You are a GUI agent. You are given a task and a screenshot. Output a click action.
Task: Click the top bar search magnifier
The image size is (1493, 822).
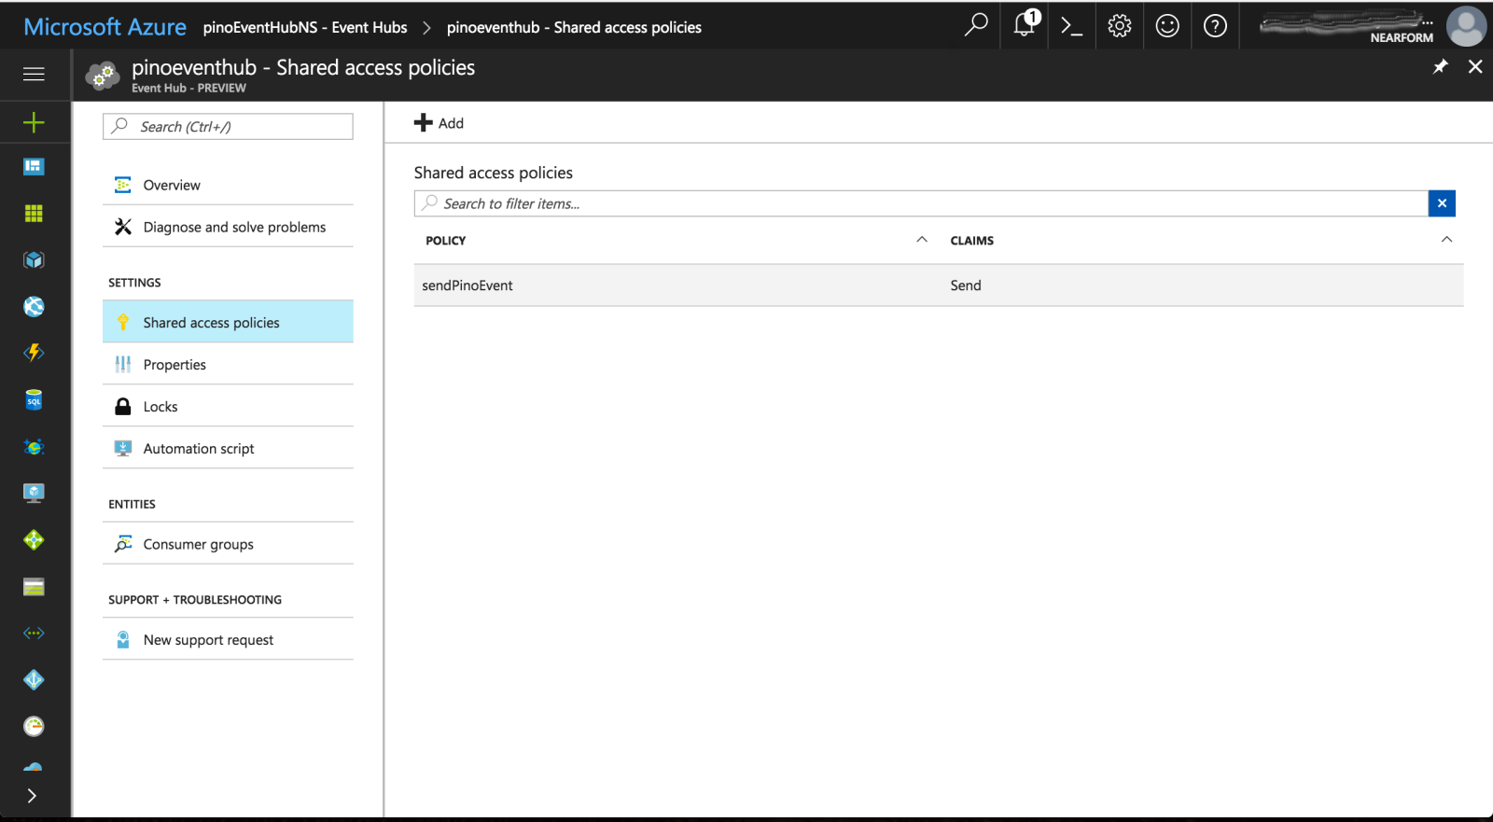click(x=976, y=25)
